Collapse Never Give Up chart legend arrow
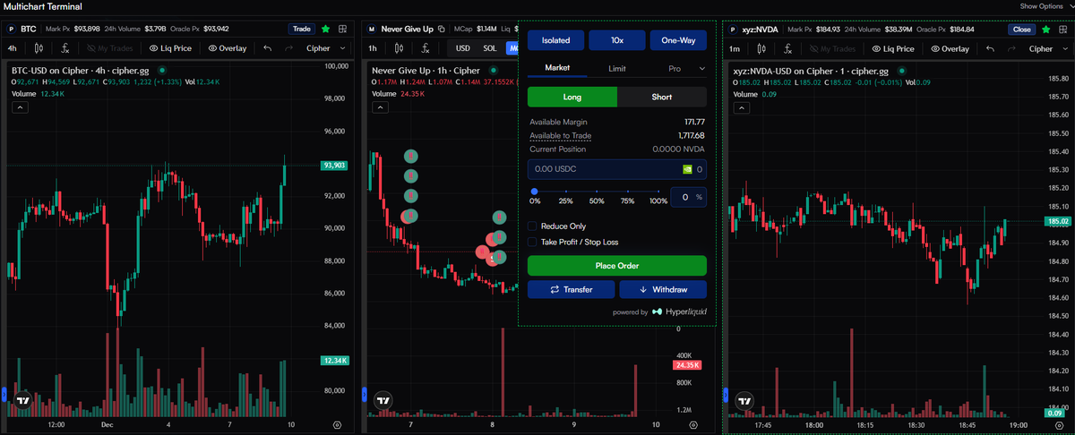The width and height of the screenshot is (1075, 435). click(380, 107)
